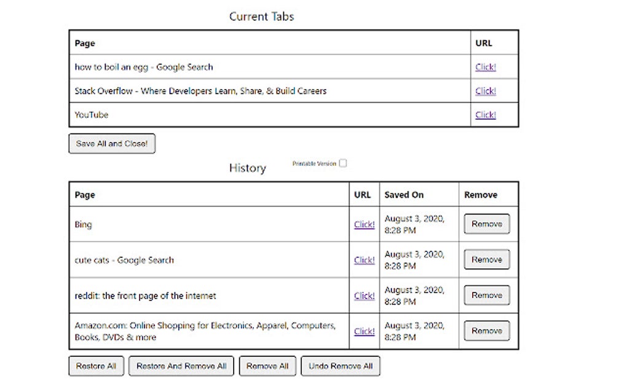The width and height of the screenshot is (627, 392).
Task: Remove the reddit history entry
Action: point(486,295)
